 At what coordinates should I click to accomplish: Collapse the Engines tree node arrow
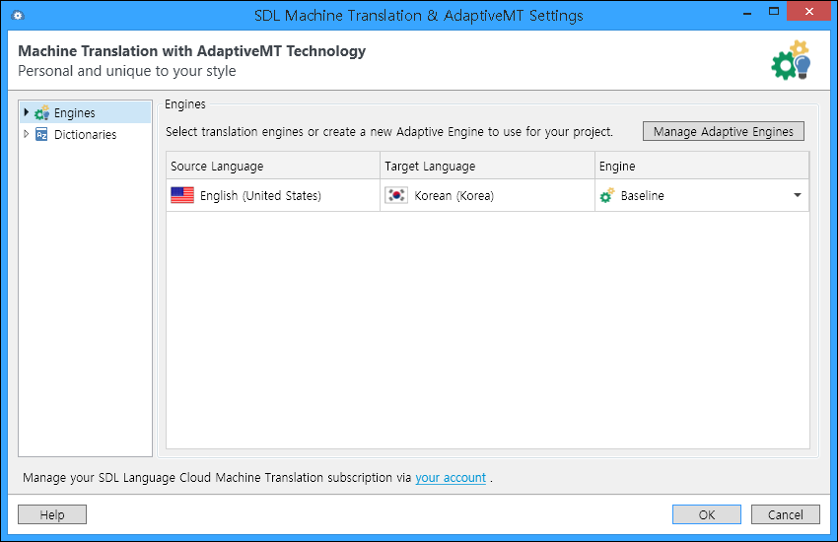[x=26, y=113]
